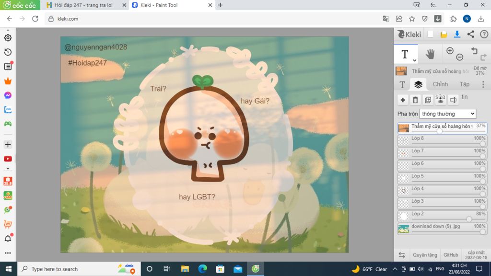Download the image with blue arrow icon

(457, 34)
